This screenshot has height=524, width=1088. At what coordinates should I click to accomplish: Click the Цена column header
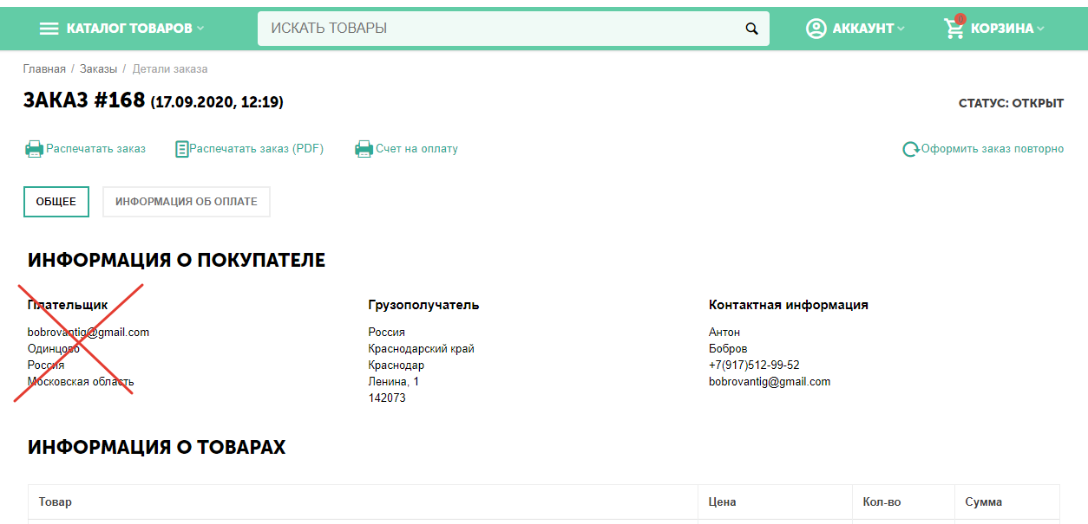723,502
